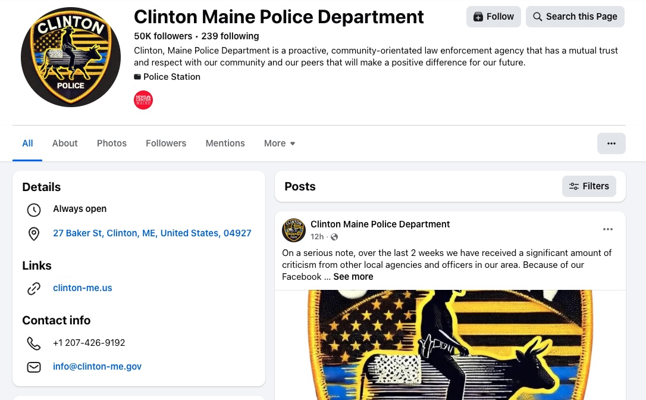Screen dimensions: 646x400
Task: Click the post author's small avatar
Action: (294, 230)
